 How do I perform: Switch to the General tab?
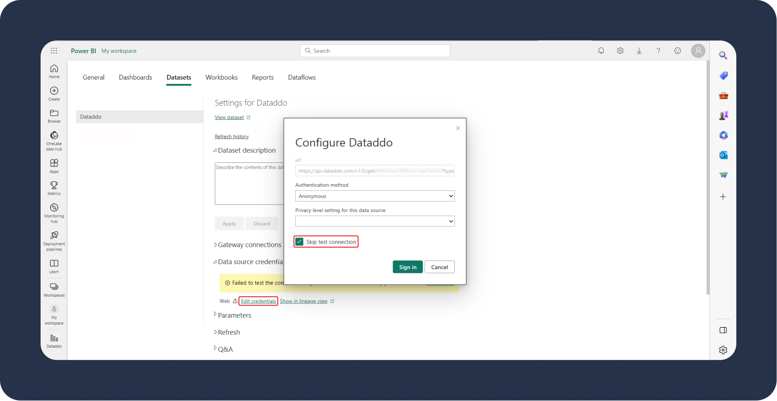[x=93, y=77]
